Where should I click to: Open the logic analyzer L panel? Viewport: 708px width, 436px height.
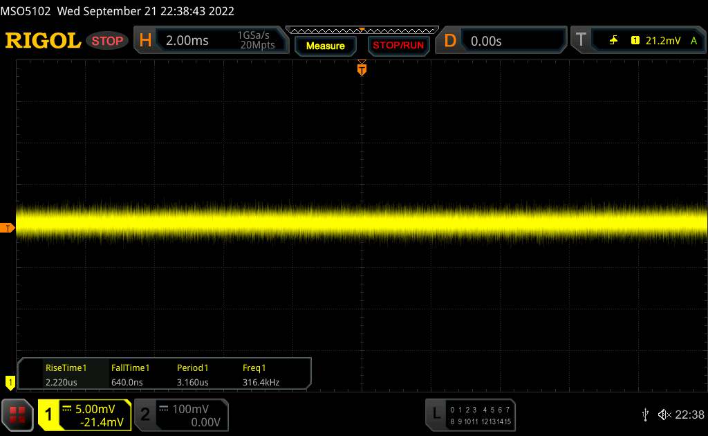[436, 414]
